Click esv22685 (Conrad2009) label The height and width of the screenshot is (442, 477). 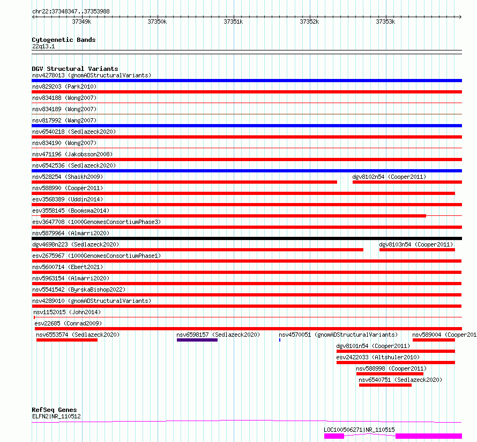(x=68, y=323)
